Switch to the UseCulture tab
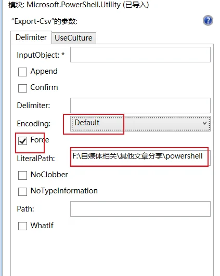Screen dimensions: 220x276 [x=74, y=38]
